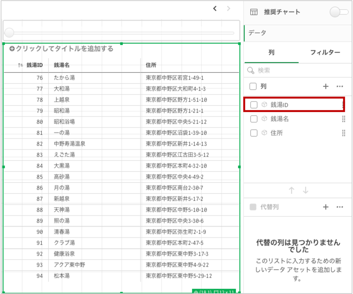Open the more options menu for 代替列
Image resolution: width=353 pixels, height=294 pixels.
tap(340, 207)
